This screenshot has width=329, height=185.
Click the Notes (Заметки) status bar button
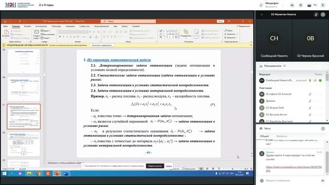pyautogui.click(x=175, y=169)
